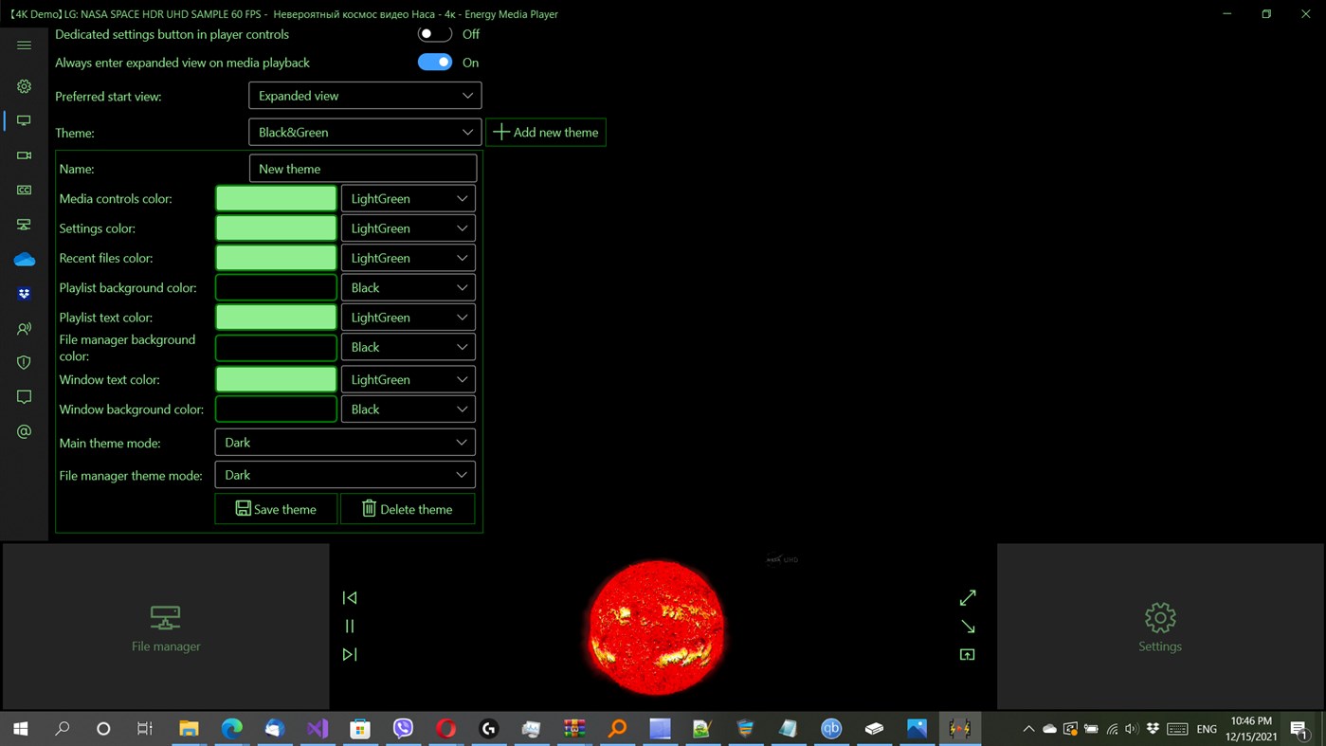Select the video camera settings icon
Image resolution: width=1326 pixels, height=746 pixels.
24,155
